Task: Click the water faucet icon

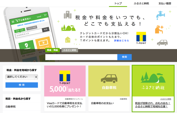Action: coord(160,15)
